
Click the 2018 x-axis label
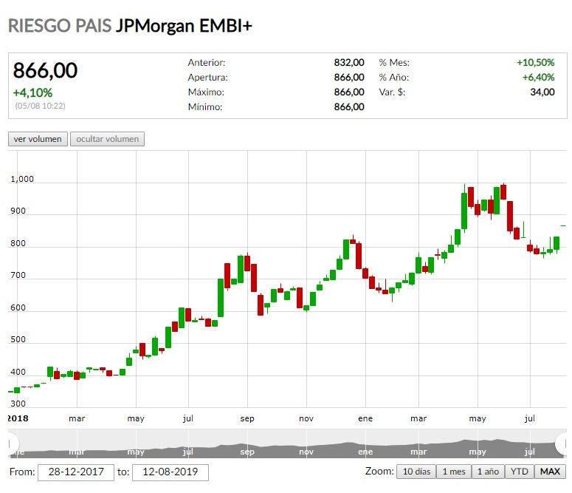click(x=18, y=418)
